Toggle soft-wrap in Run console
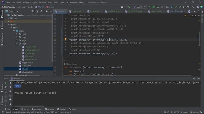This screenshot has height=114, width=204. 11,92
